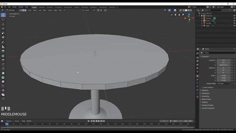Switch to Modeling workspace tab

pyautogui.click(x=42, y=7)
